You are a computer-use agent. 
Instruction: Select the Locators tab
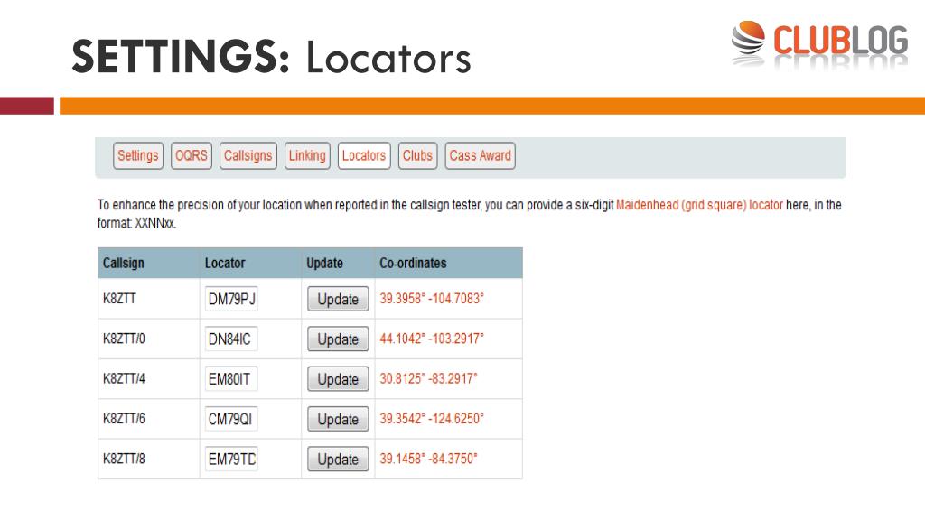pyautogui.click(x=364, y=155)
